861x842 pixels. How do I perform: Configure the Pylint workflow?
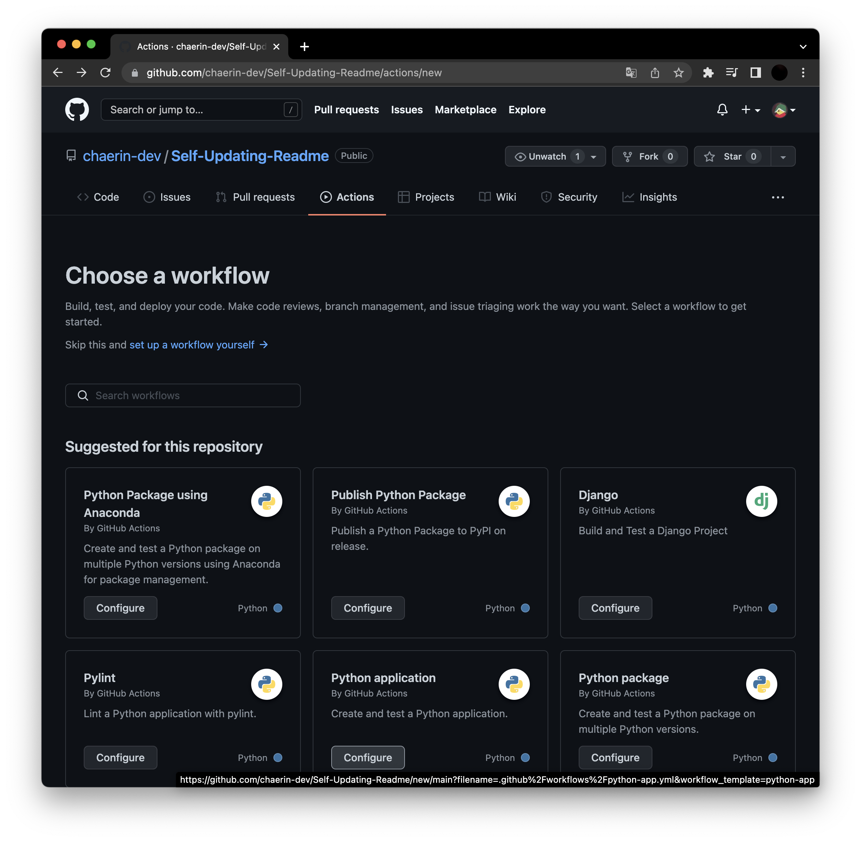point(120,757)
